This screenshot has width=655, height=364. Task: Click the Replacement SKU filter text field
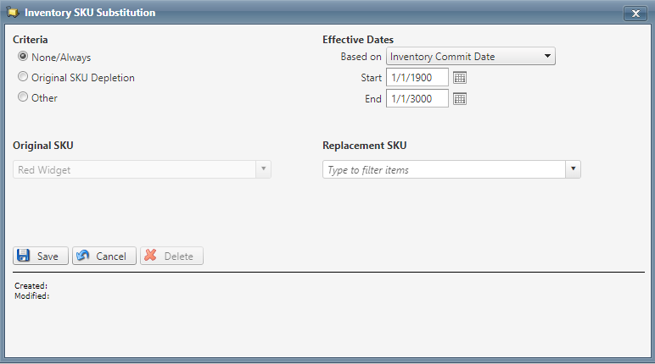point(444,169)
